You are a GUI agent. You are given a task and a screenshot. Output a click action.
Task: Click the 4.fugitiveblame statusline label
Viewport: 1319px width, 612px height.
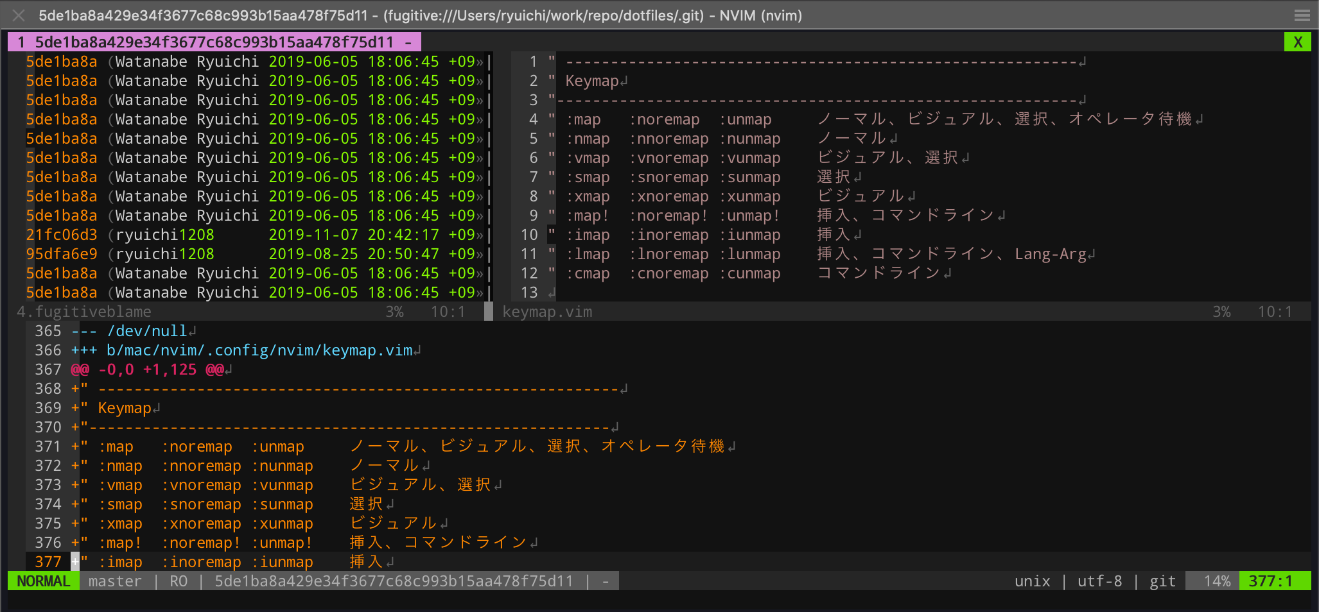(83, 312)
